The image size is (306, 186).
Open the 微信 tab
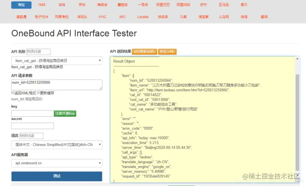[244, 17]
